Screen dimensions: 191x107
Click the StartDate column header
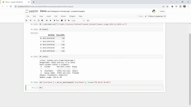pyautogui.click(x=51, y=35)
